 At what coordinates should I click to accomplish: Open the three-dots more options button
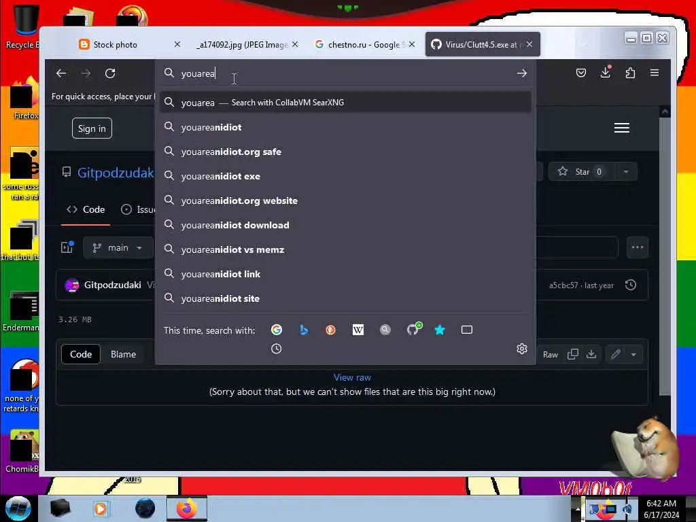point(638,247)
